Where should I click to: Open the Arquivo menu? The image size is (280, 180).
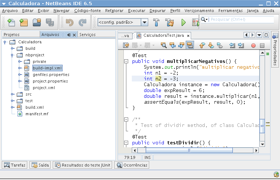tap(10, 11)
